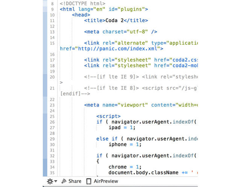
Task: Click line number 35 in gutter
Action: coord(52,173)
